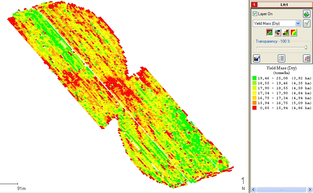Click the Transparency slider thumb
The height and width of the screenshot is (193, 313).
(306, 47)
